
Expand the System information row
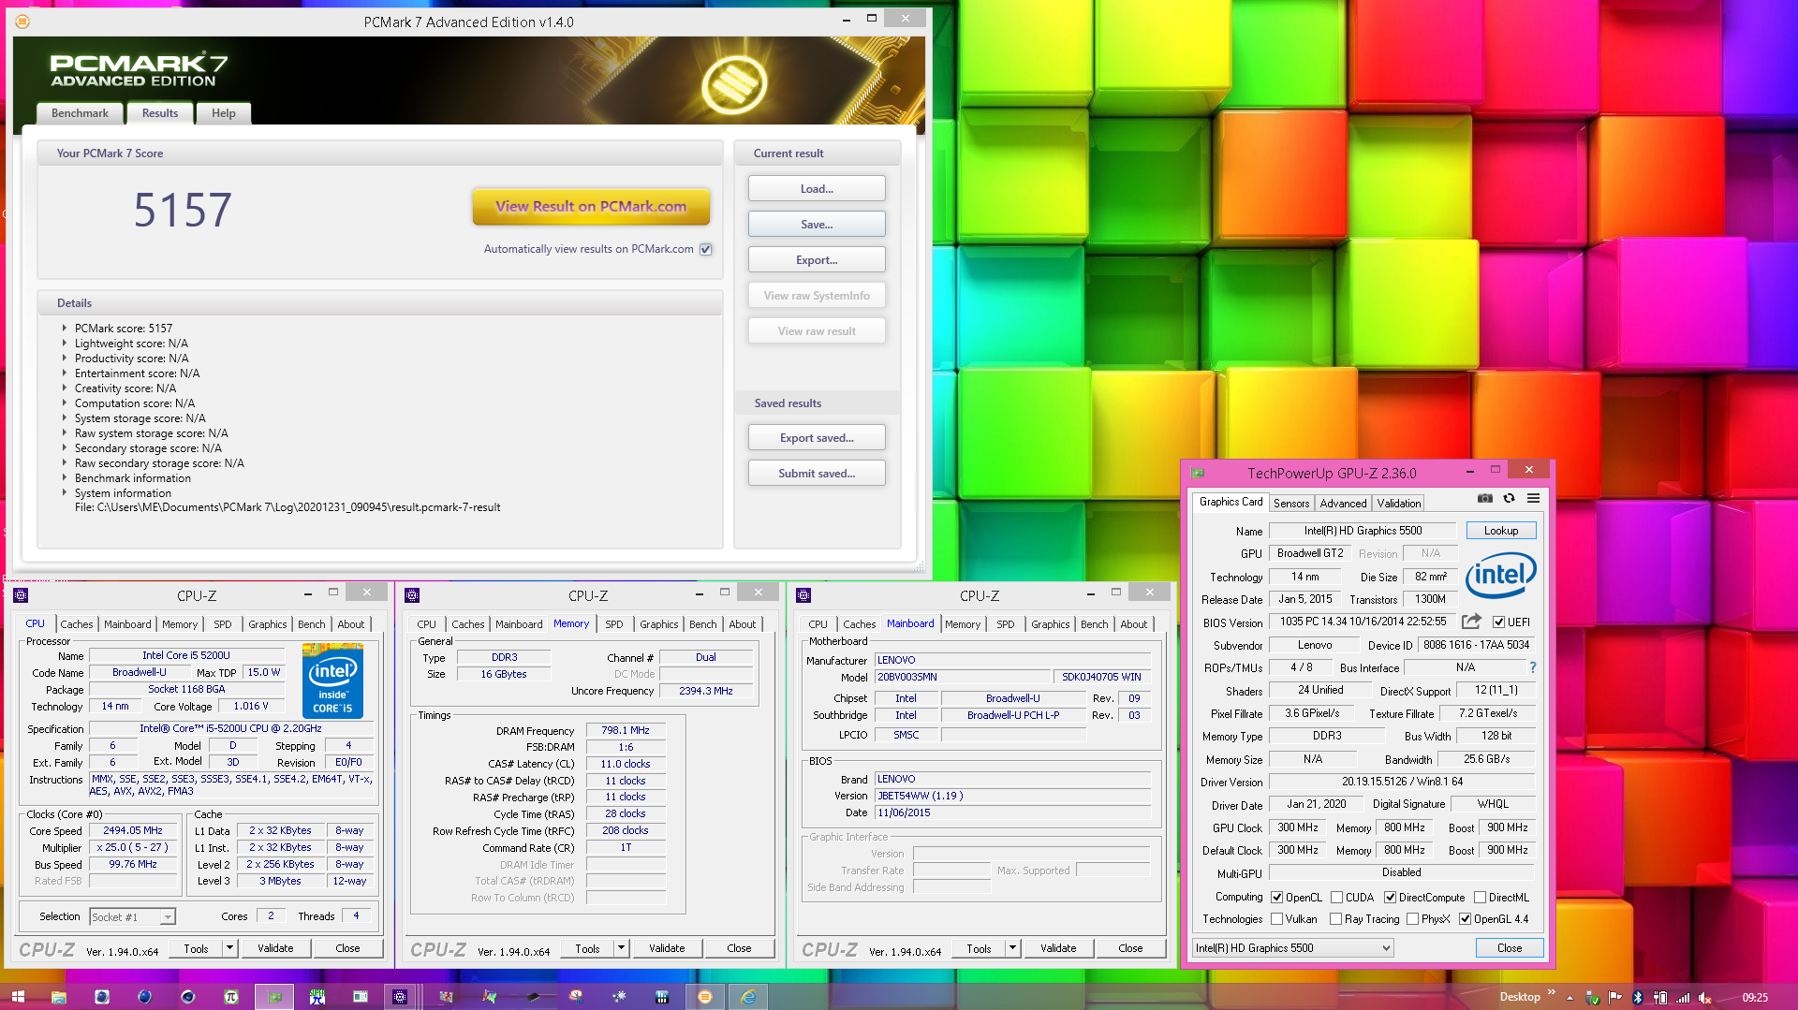[x=65, y=493]
